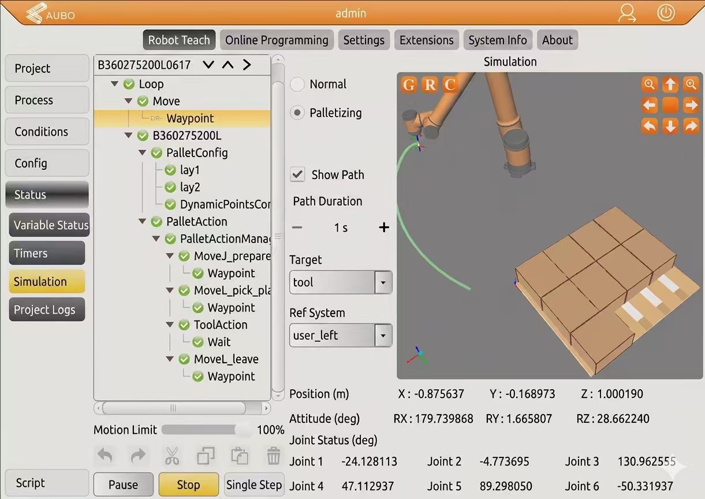Click the scissors cut icon
705x499 pixels.
tap(172, 456)
